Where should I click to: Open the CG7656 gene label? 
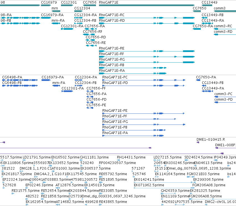tap(90, 3)
